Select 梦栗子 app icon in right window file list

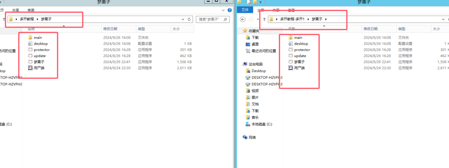291,62
